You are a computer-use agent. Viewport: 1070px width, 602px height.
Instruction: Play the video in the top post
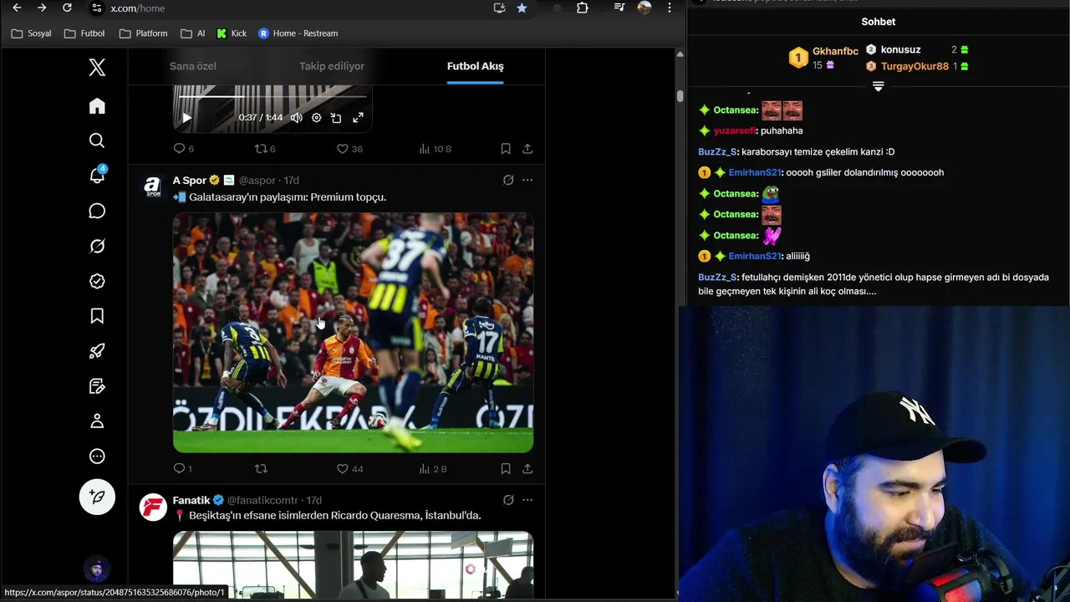point(186,118)
